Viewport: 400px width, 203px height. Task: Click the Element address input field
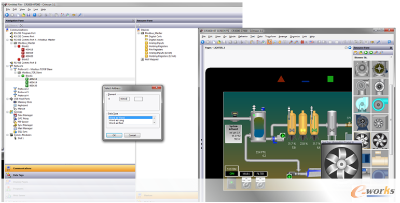[x=124, y=98]
